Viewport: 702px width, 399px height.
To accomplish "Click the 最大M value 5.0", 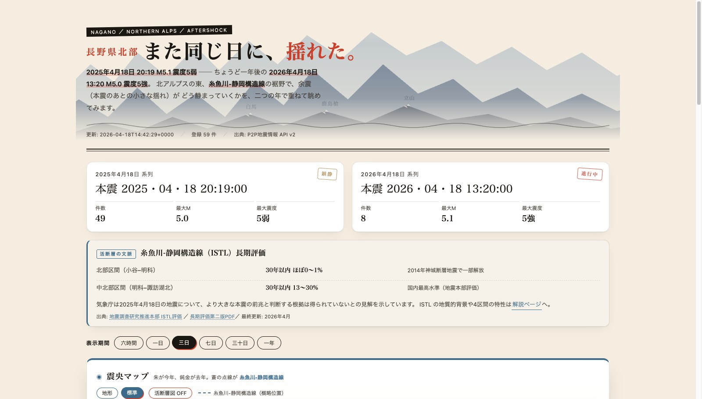I will click(x=182, y=218).
